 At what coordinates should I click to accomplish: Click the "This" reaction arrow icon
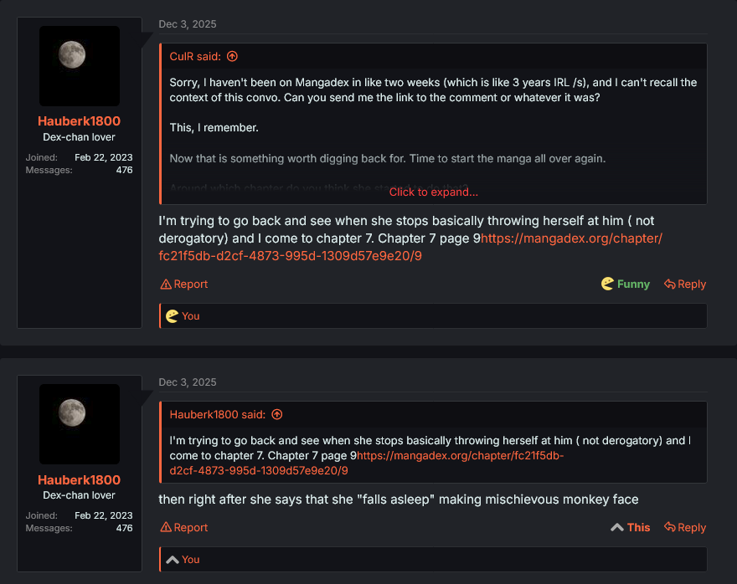pos(617,528)
